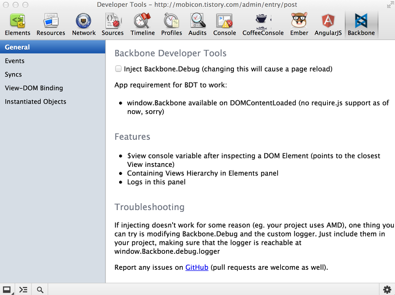
Task: Open the Elements panel
Action: (17, 25)
